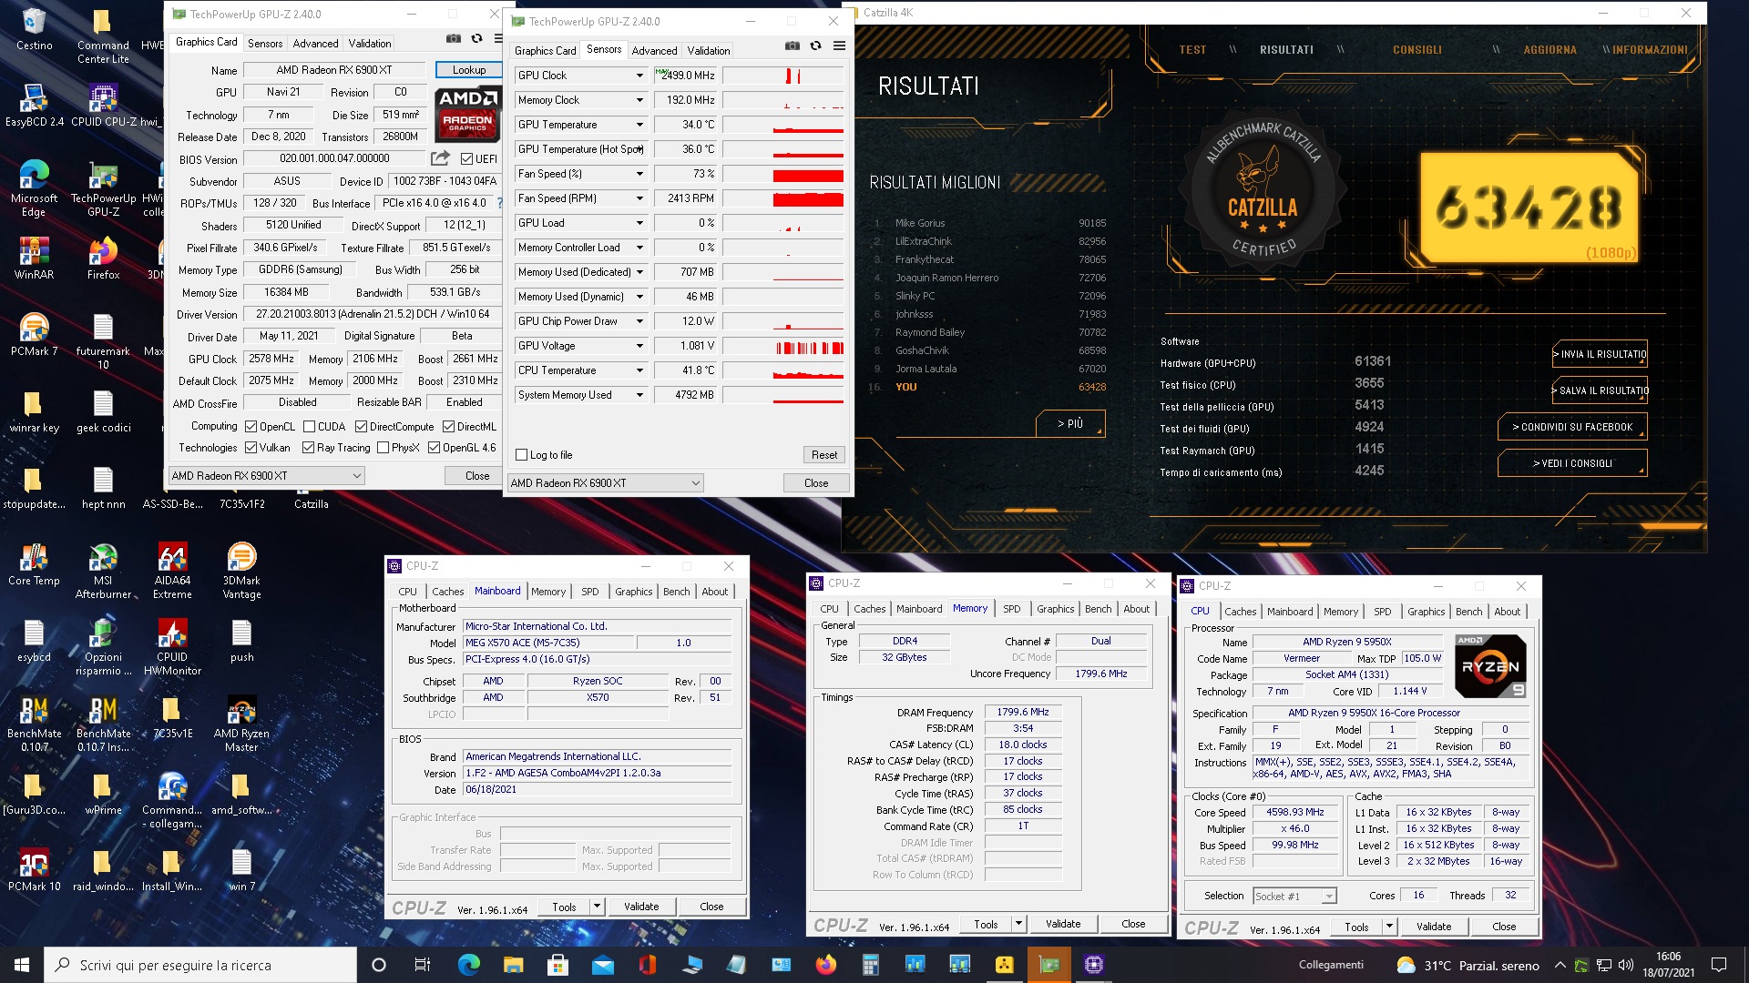The width and height of the screenshot is (1749, 983).
Task: Launch MSI Afterburner from the desktop
Action: click(x=103, y=571)
